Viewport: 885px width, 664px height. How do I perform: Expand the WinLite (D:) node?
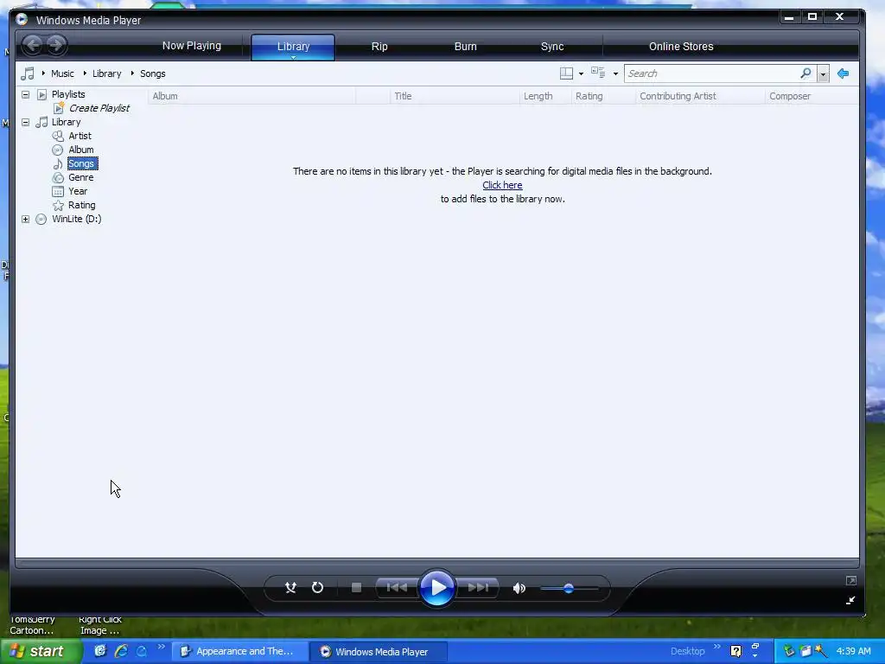click(25, 219)
